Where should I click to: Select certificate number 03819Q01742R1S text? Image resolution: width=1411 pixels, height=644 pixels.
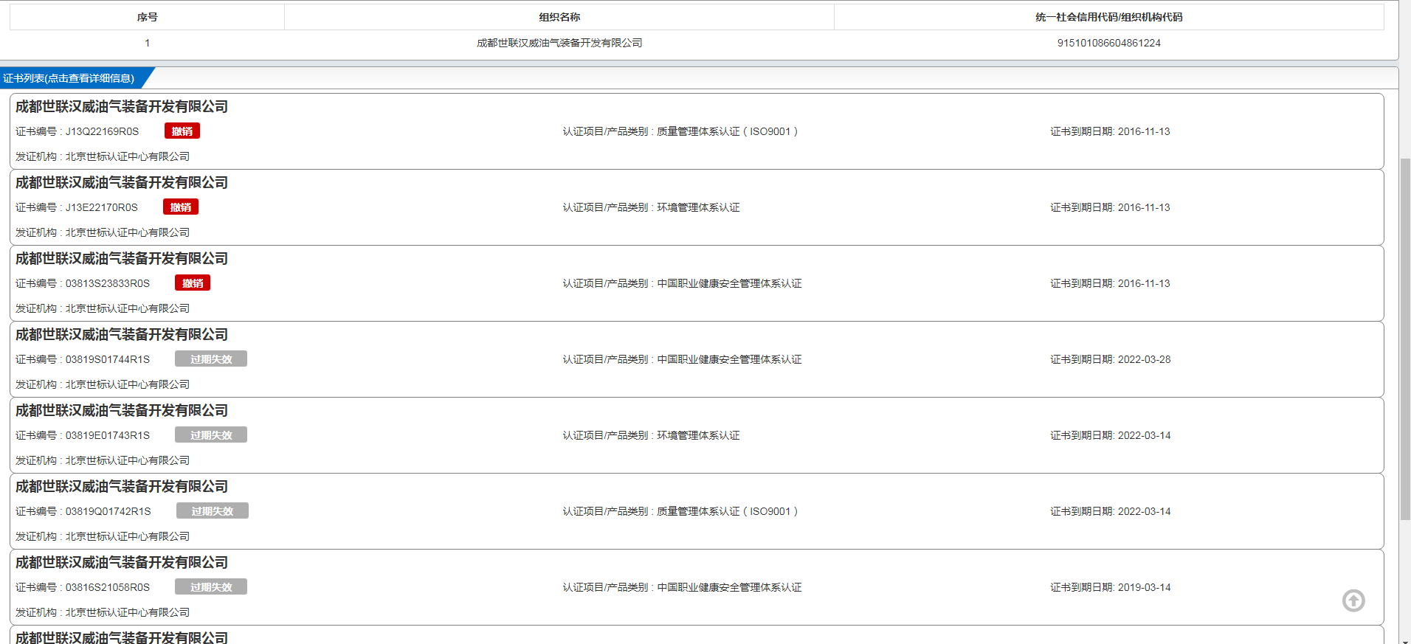108,511
